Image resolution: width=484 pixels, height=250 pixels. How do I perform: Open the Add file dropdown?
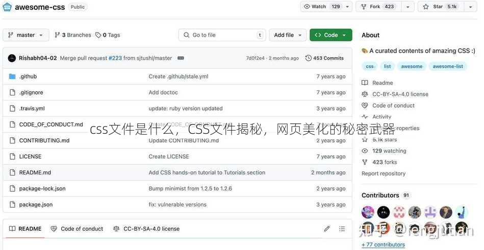click(x=288, y=35)
